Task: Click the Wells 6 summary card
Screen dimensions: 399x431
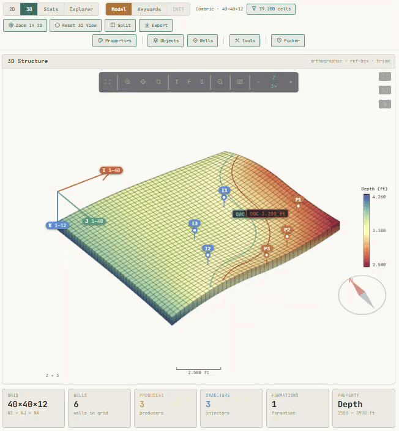Action: tap(100, 408)
